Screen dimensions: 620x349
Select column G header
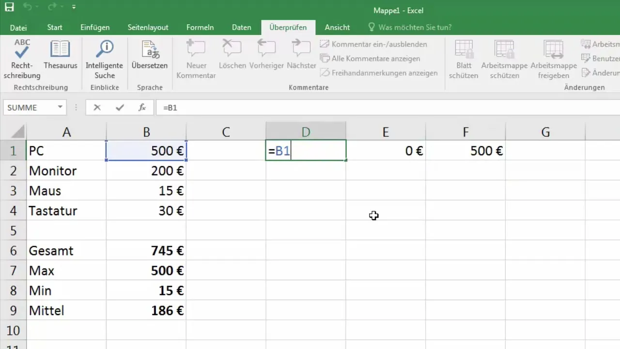tap(545, 131)
